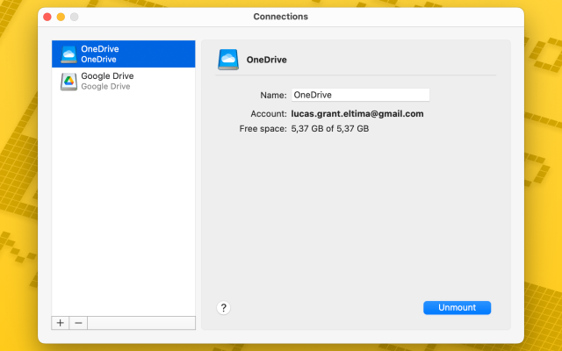Click the gray Google Drive subtitle text
This screenshot has height=351, width=562.
(x=105, y=87)
